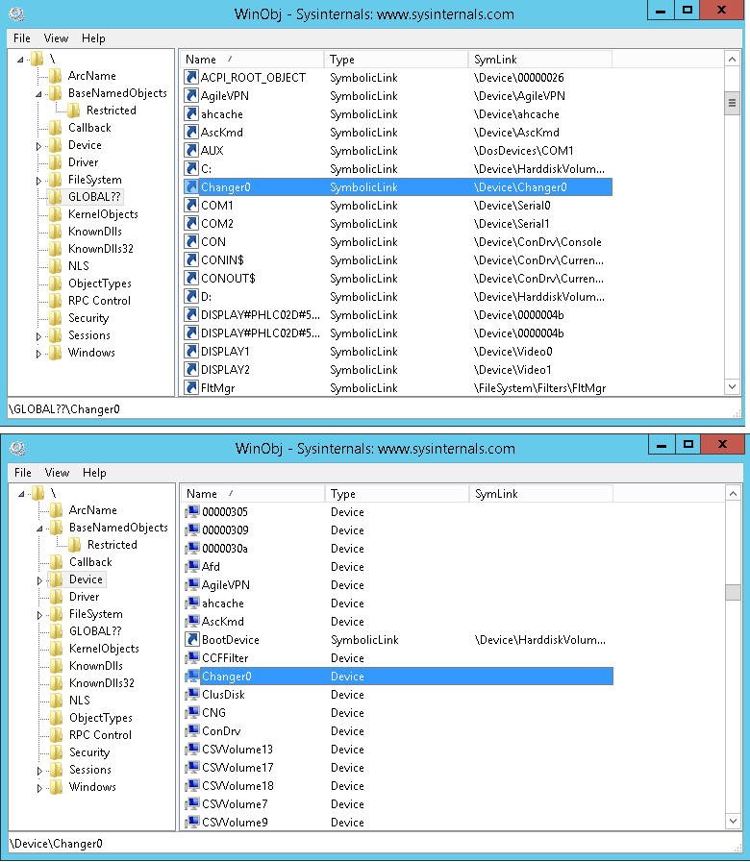Collapse root backslash node in top window tree
750x862 pixels.
(20, 59)
